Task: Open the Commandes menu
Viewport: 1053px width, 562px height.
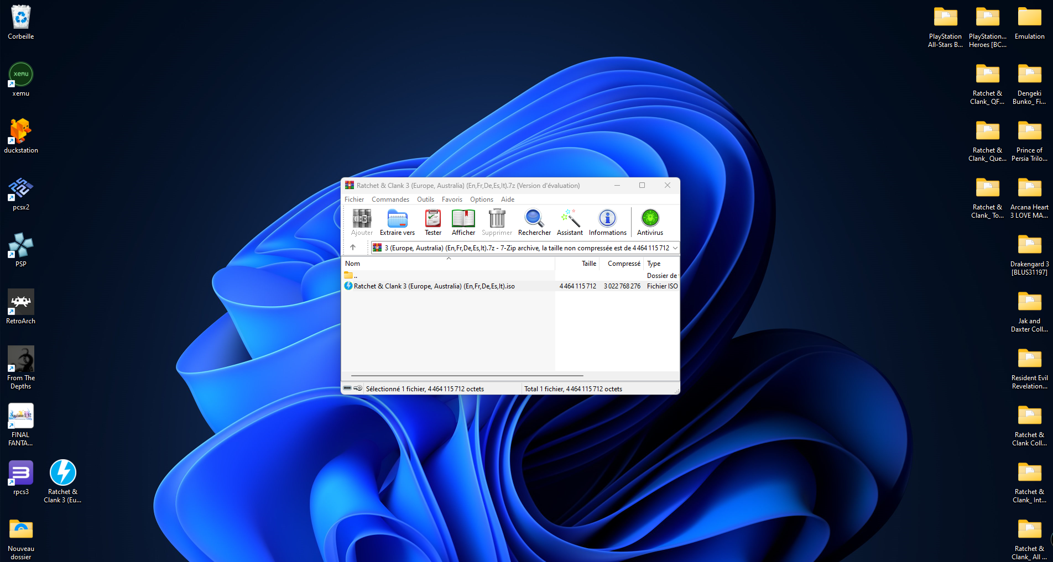Action: click(x=390, y=199)
